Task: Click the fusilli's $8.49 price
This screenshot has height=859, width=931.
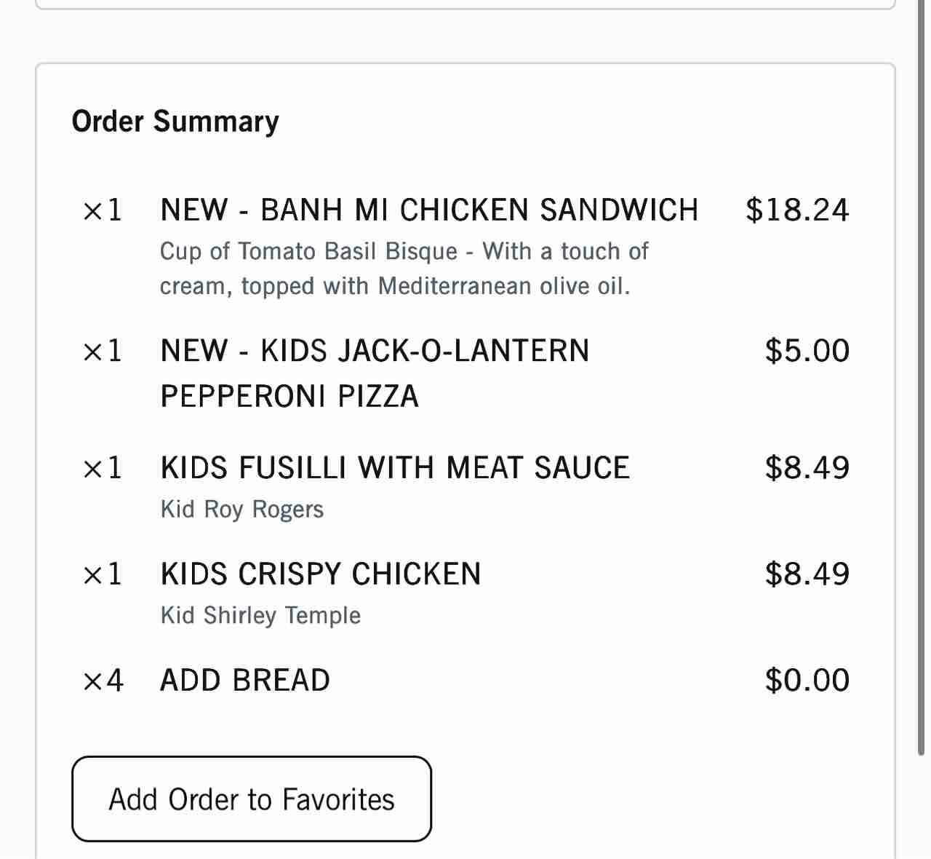Action: 807,467
